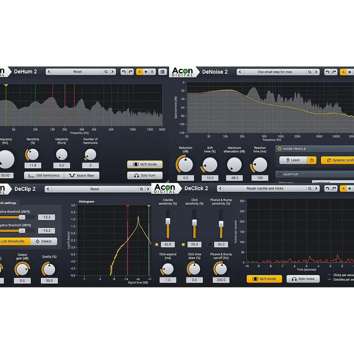Go to previous preset in DeHum 2
354x354 pixels.
[x=49, y=72]
